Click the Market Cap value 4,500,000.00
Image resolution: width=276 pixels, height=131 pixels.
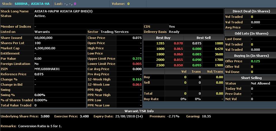[45, 48]
